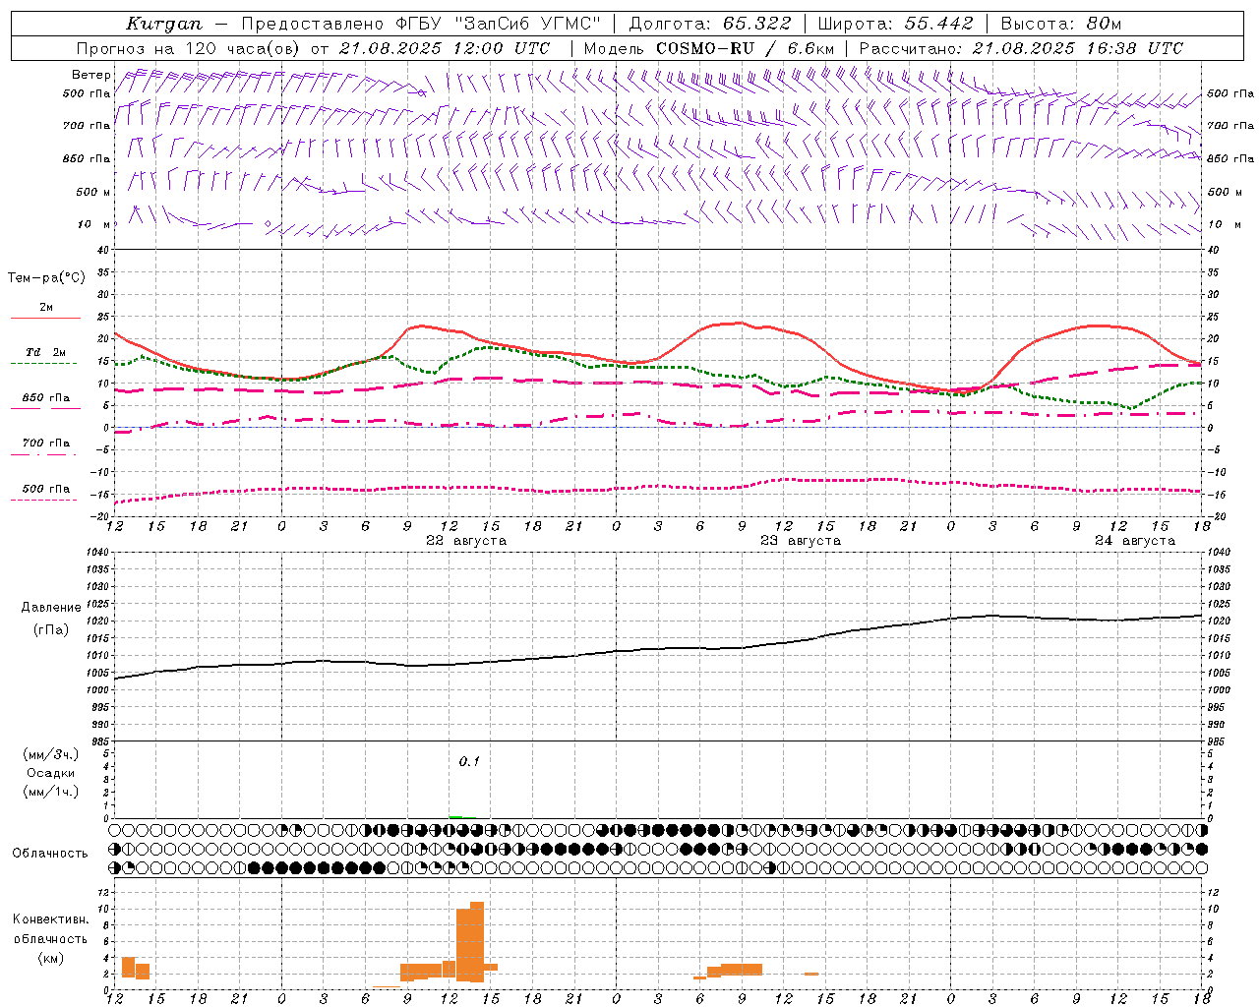Click the 500 м wind level label on left
The image size is (1259, 1007).
point(92,192)
